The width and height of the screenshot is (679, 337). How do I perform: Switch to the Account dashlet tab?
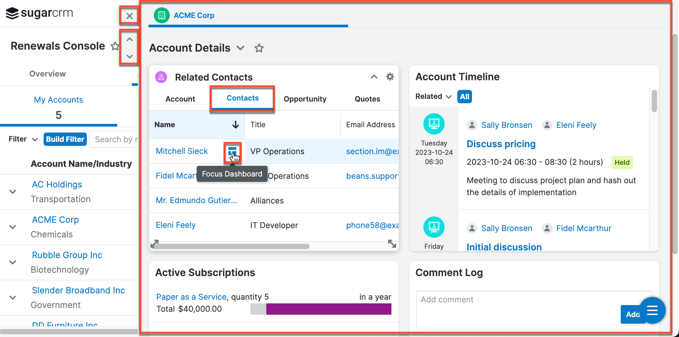click(180, 99)
